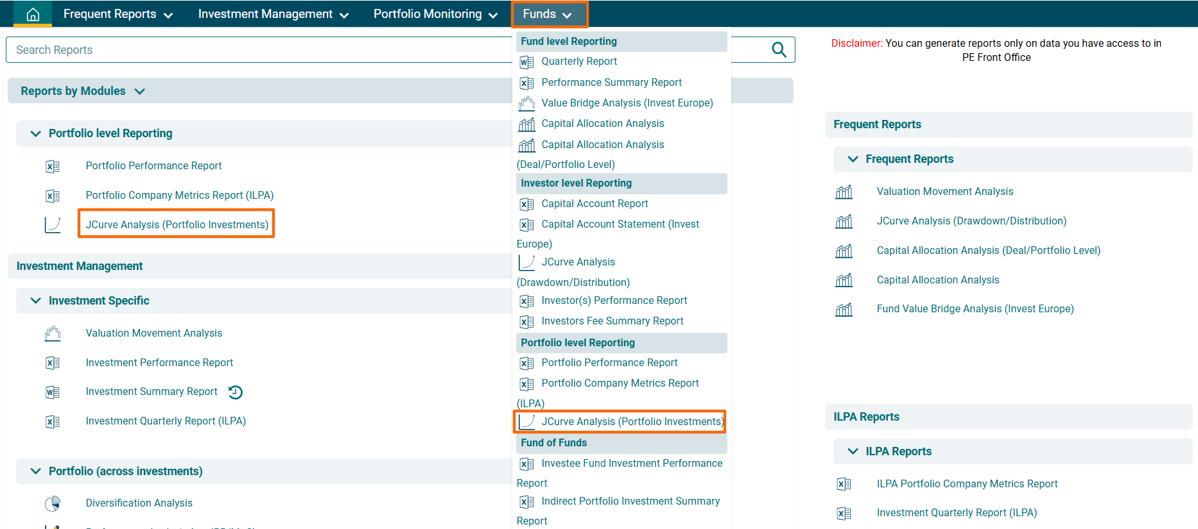
Task: Click the Diversification Analysis pie chart icon
Action: click(53, 503)
